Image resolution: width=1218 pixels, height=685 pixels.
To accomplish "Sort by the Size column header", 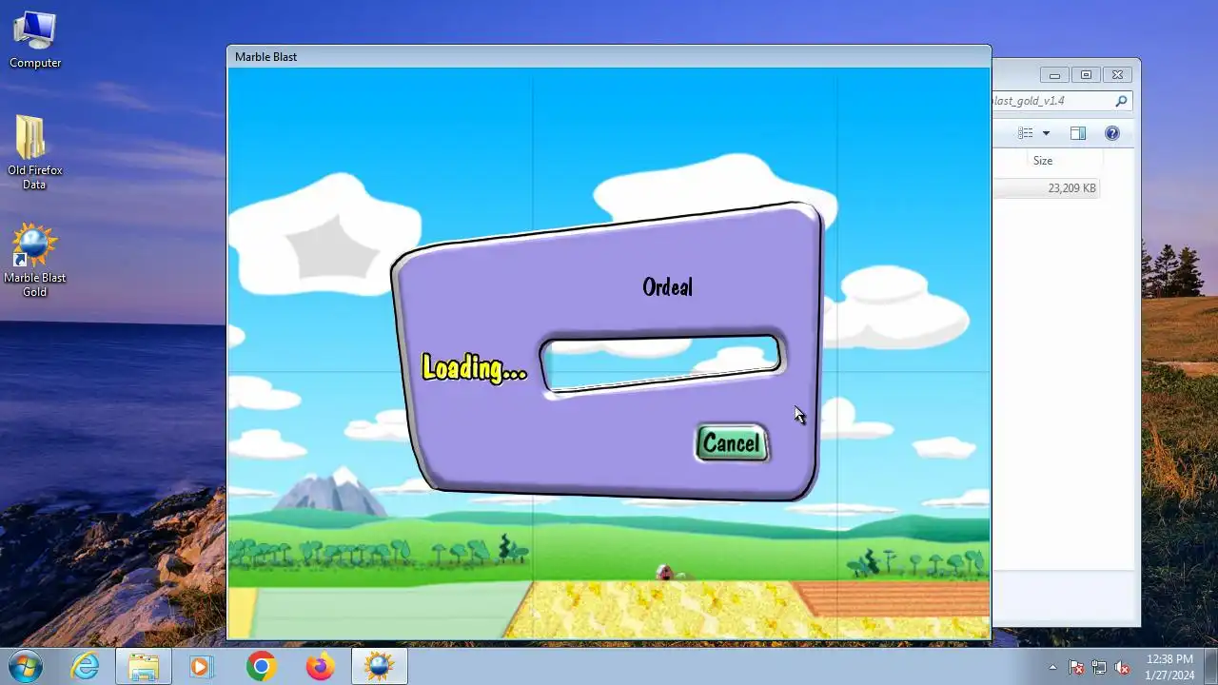I will click(1045, 161).
